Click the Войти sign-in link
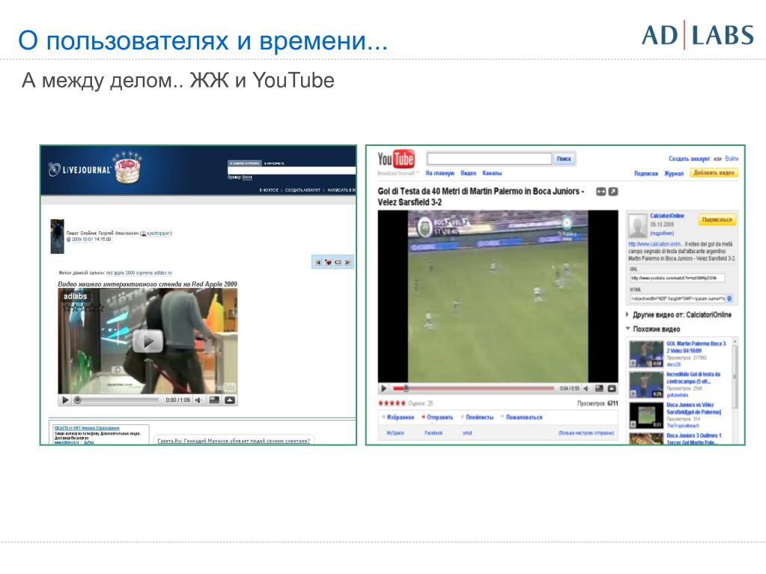The width and height of the screenshot is (766, 574). click(732, 159)
